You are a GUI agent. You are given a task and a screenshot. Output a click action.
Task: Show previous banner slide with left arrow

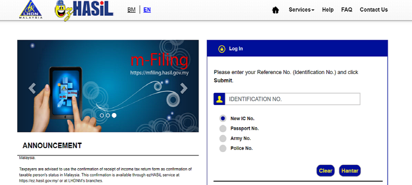pyautogui.click(x=32, y=88)
